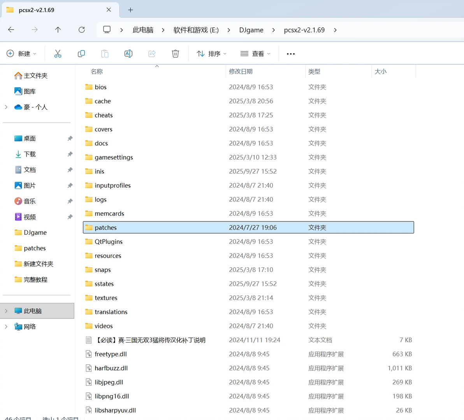Click the Cut scissors icon
Screen dimensions: 464x420
58,54
